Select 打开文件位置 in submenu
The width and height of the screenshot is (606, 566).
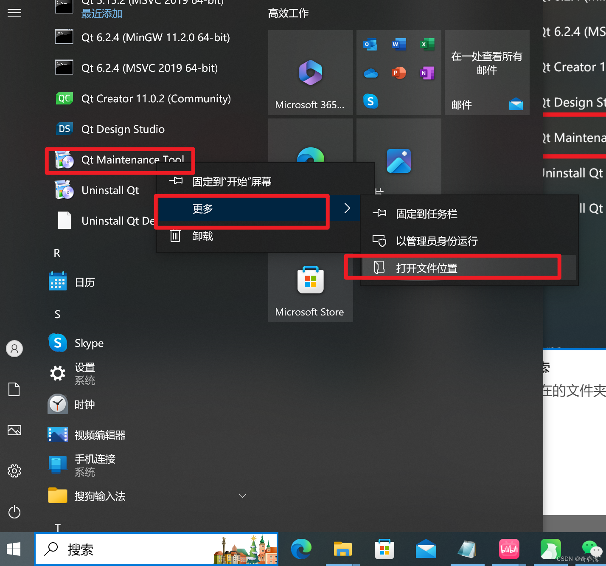(x=469, y=268)
